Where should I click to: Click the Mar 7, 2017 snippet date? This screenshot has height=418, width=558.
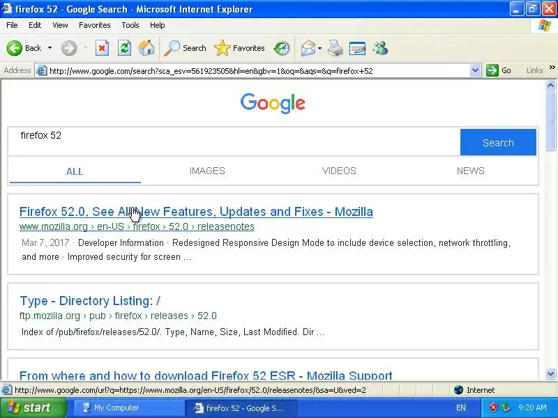[x=45, y=242]
